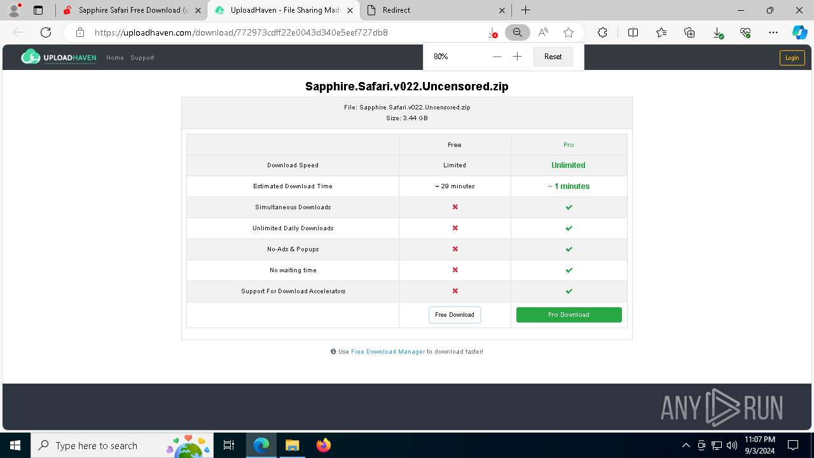This screenshot has width=814, height=458.
Task: Click the Size: 3.44 GB text
Action: [407, 118]
